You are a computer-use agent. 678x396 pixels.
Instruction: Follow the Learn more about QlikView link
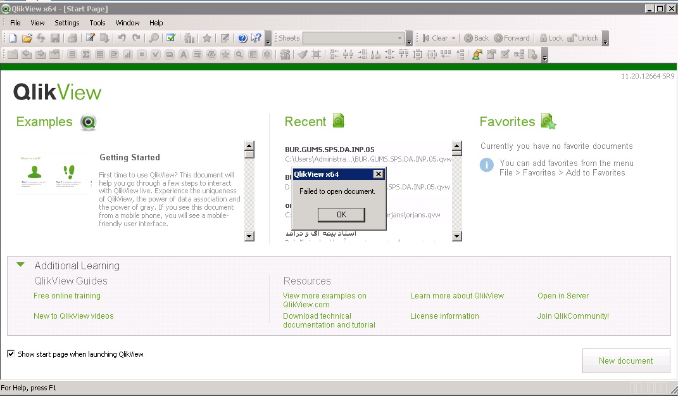click(x=457, y=296)
